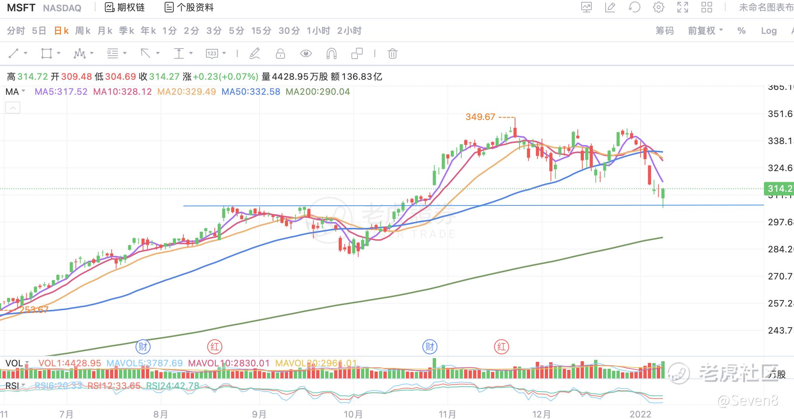Activate the freehand pencil drawing tool
This screenshot has width=794, height=419.
coord(255,54)
